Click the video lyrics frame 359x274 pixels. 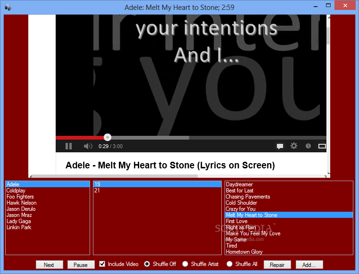coord(191,75)
